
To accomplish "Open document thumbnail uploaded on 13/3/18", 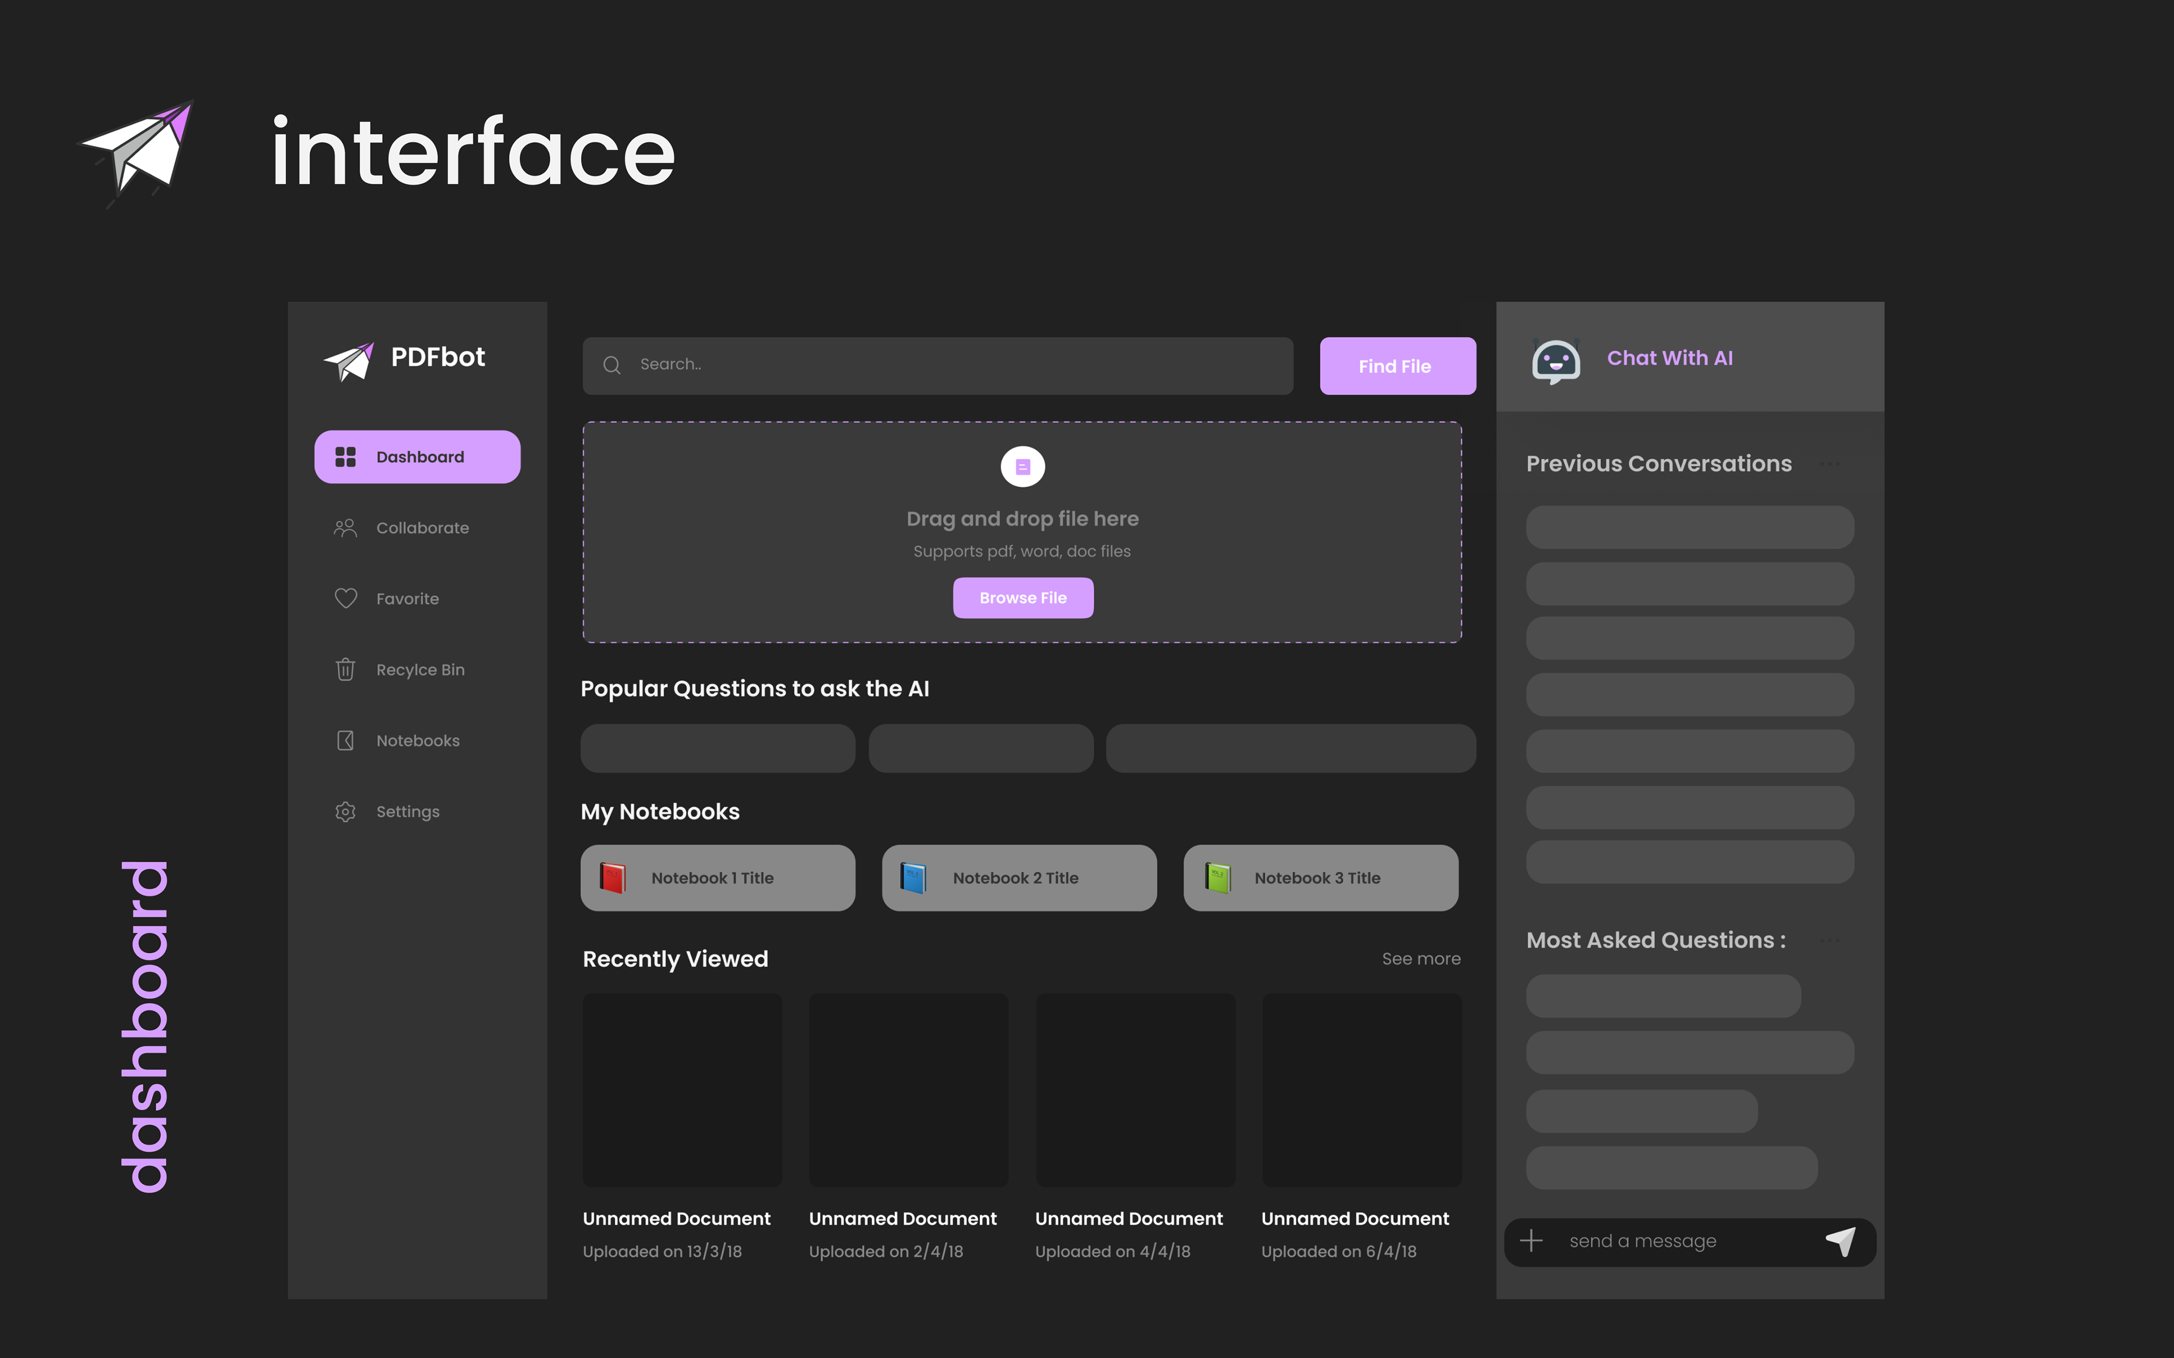I will [x=682, y=1089].
